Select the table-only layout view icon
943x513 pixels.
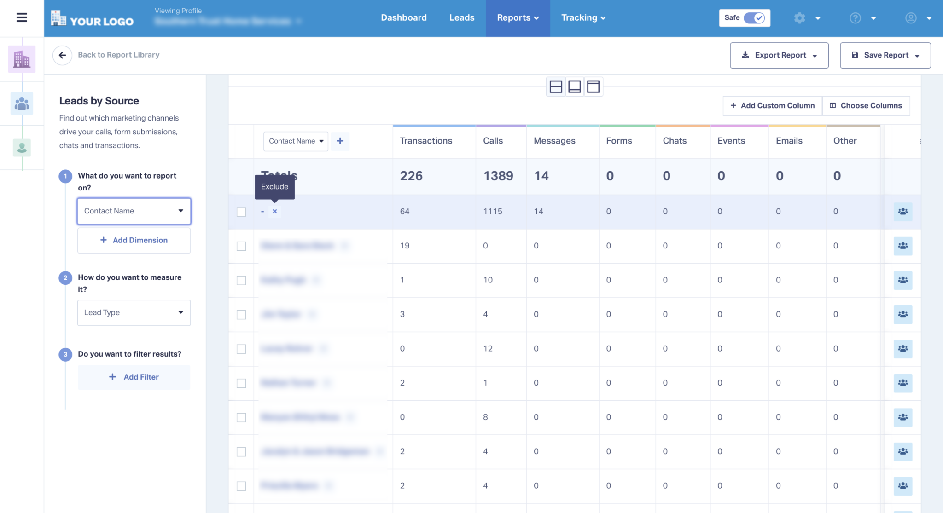point(575,86)
